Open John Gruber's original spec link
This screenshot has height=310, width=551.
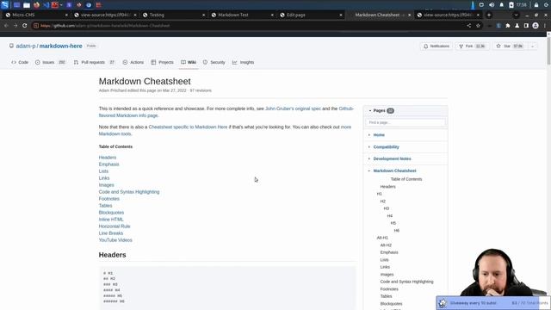coord(293,108)
